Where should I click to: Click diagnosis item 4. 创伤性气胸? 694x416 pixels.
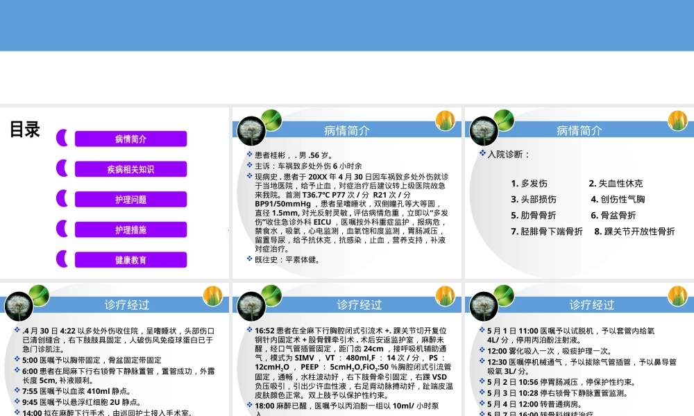point(618,200)
